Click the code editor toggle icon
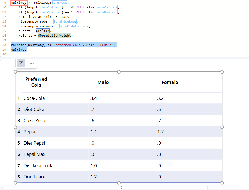This screenshot has height=190, width=249. (x=21, y=63)
